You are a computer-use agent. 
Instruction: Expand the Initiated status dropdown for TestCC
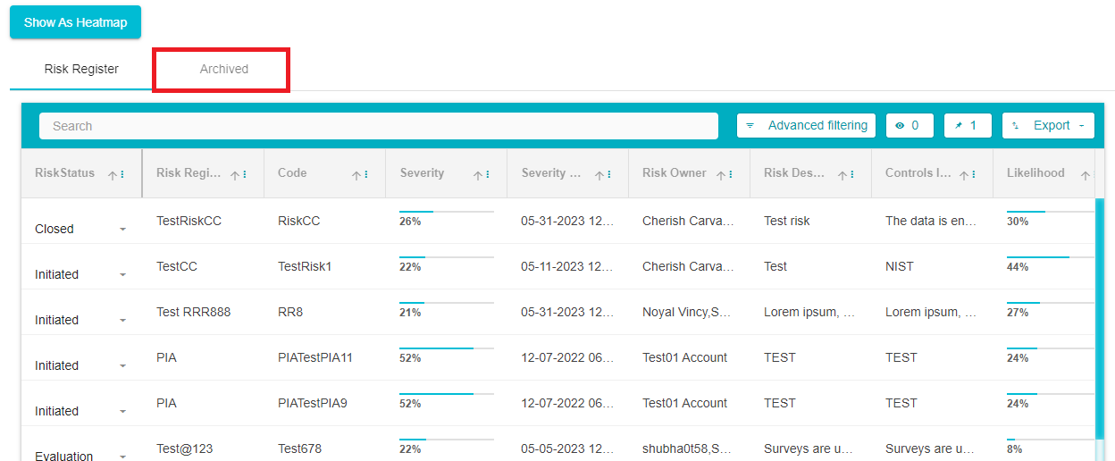(122, 275)
